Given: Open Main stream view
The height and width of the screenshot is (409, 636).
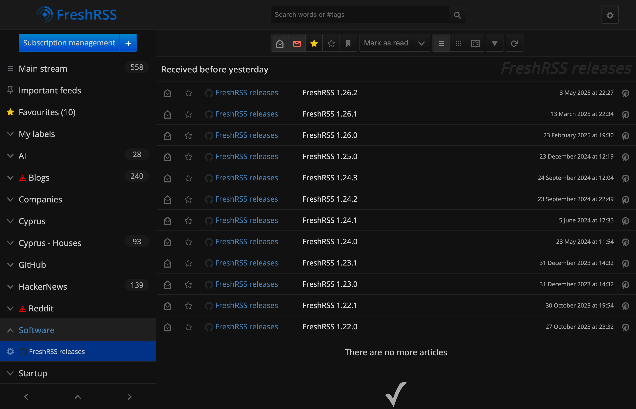Looking at the screenshot, I should (x=43, y=69).
